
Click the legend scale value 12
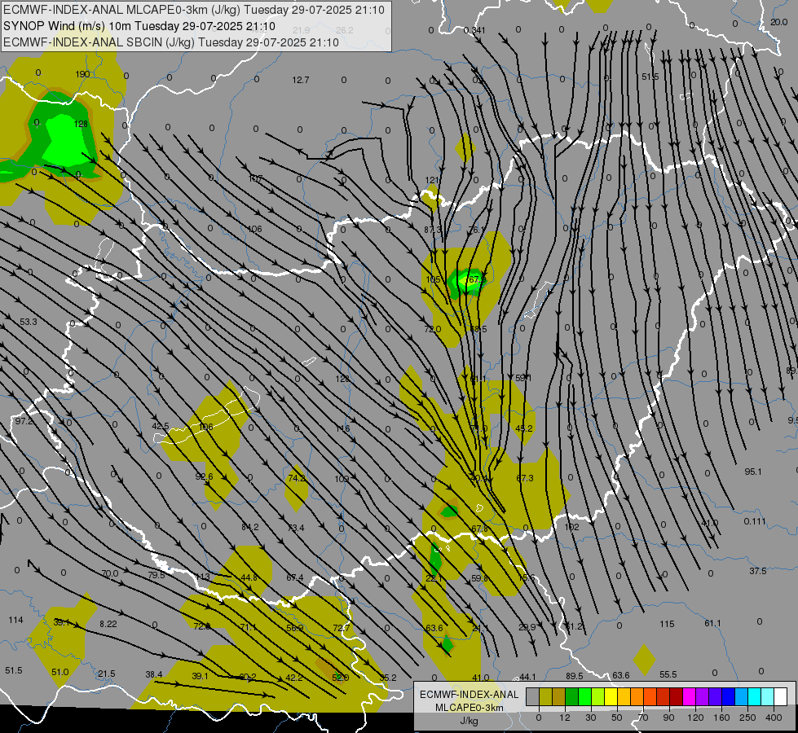564,718
